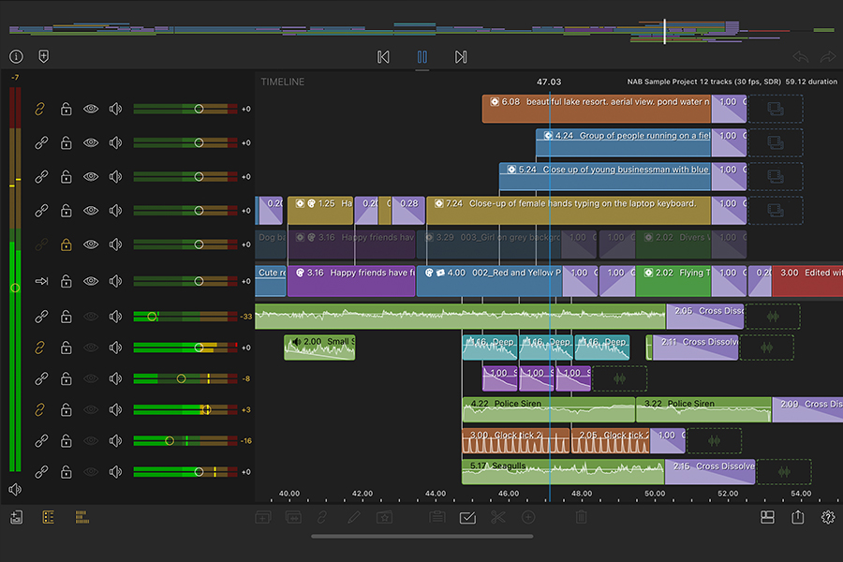The height and width of the screenshot is (562, 843).
Task: Unlock the track with the yellow padlock
Action: [x=67, y=244]
